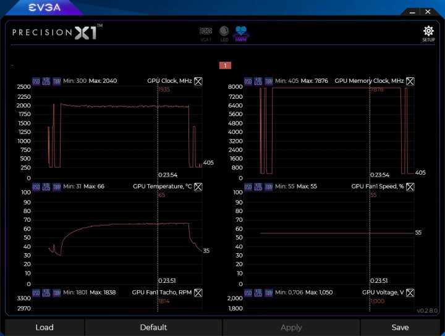Select the red profile 1 indicator
The height and width of the screenshot is (336, 445).
click(x=225, y=65)
